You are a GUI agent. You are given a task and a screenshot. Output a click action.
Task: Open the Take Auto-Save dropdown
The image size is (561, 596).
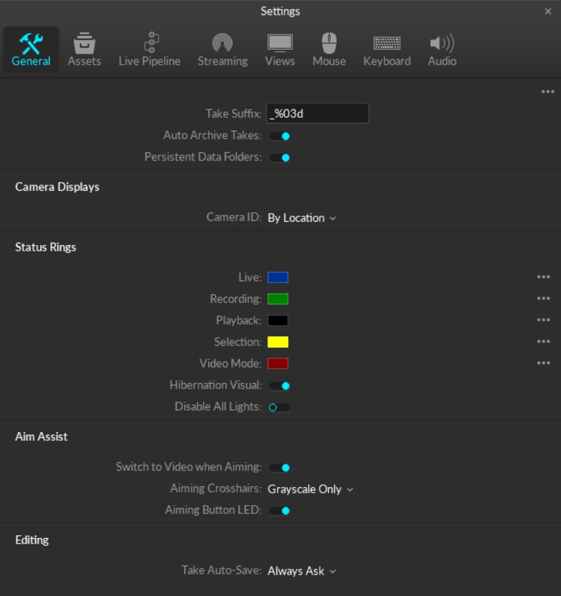(x=302, y=571)
